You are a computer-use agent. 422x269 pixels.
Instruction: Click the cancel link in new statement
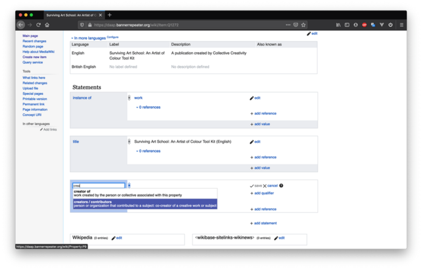272,186
